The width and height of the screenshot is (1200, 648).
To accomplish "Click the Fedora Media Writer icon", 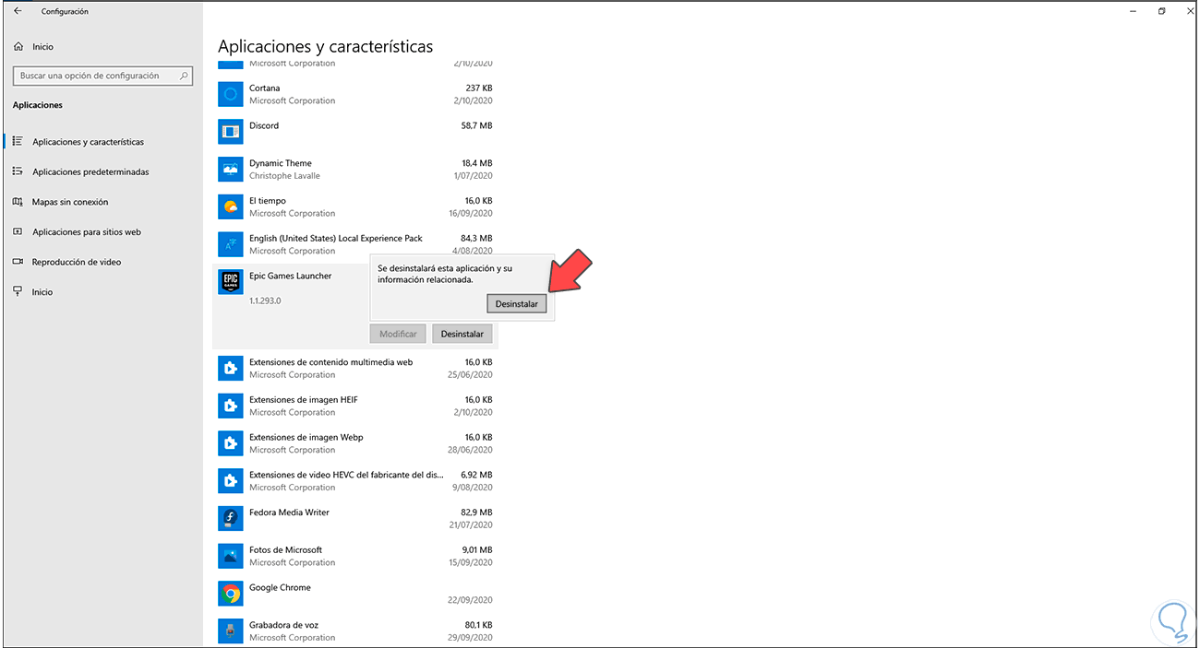I will point(231,518).
